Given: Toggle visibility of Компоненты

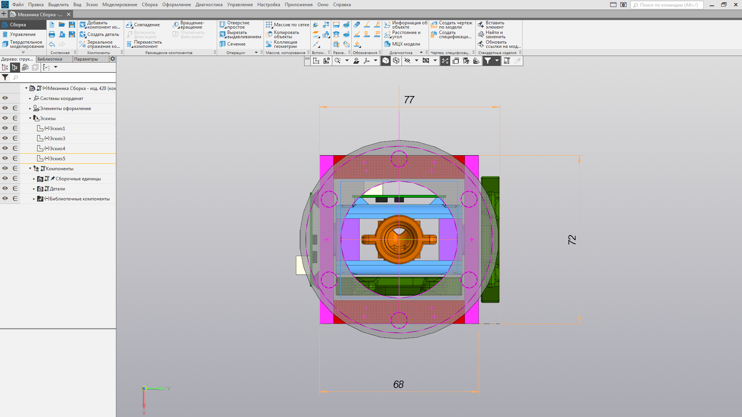Looking at the screenshot, I should click(x=5, y=168).
